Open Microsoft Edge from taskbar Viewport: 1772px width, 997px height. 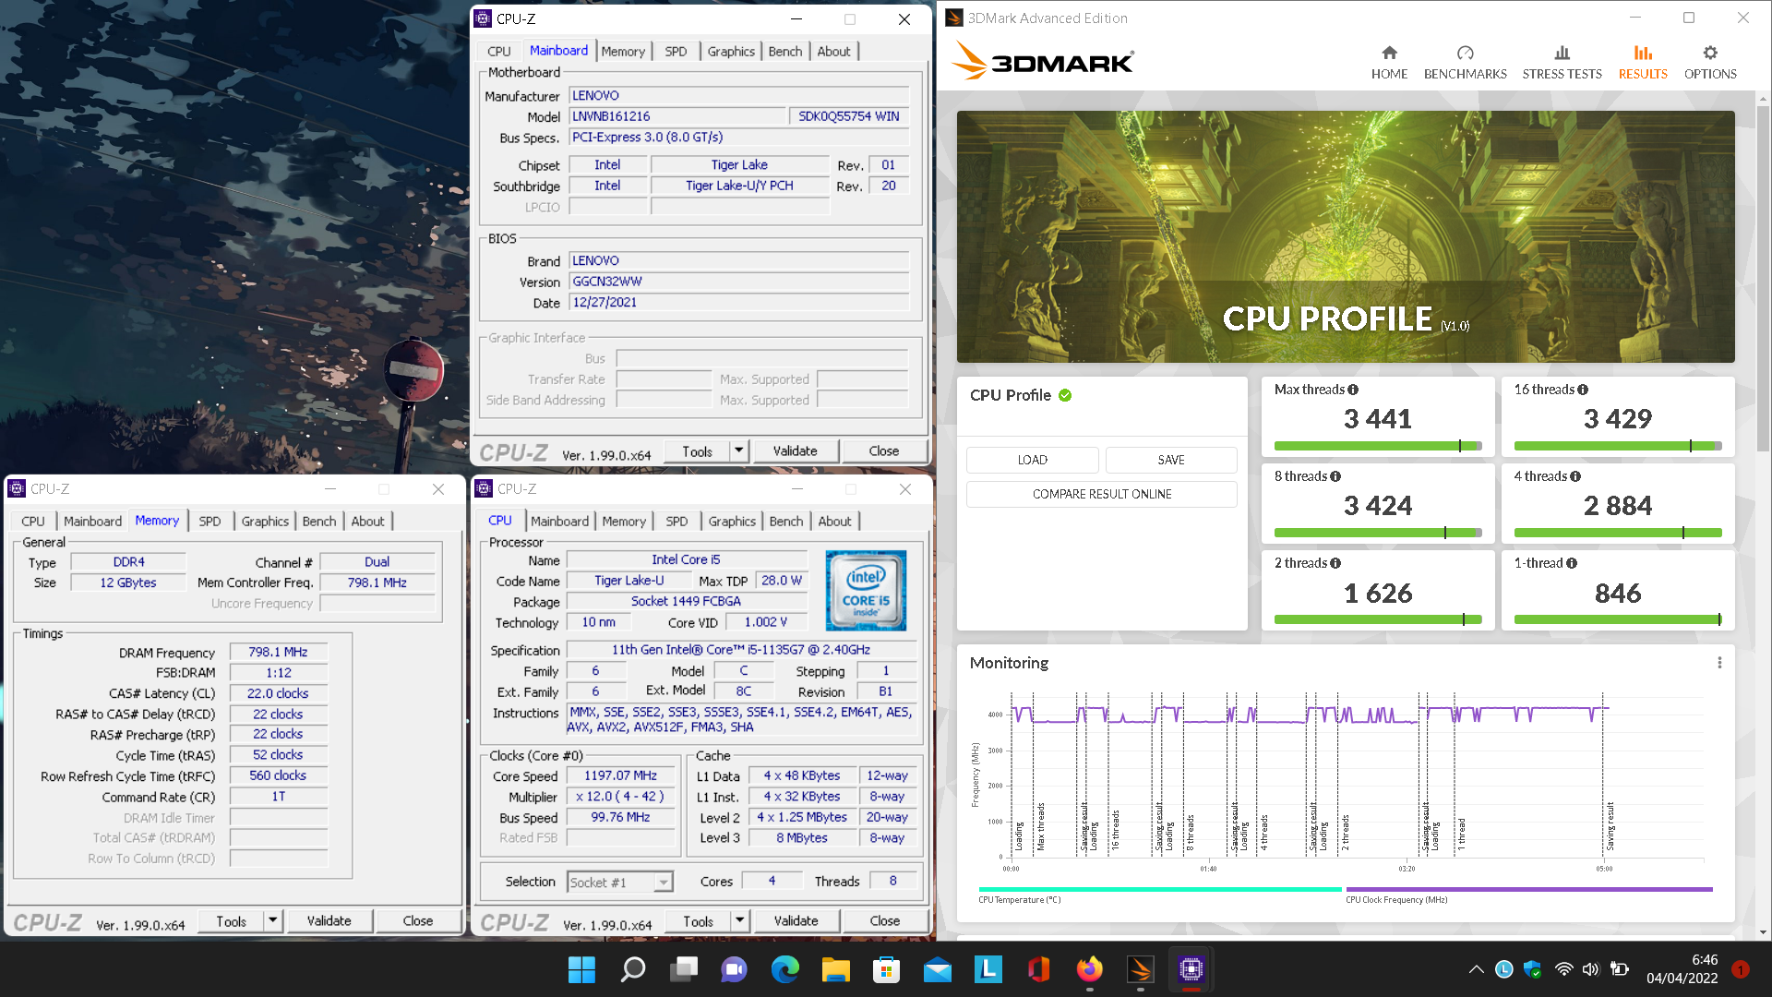(x=785, y=969)
